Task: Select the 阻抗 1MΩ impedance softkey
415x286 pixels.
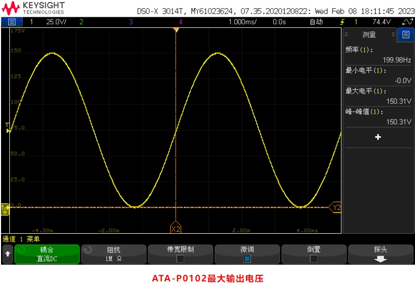Action: 114,254
